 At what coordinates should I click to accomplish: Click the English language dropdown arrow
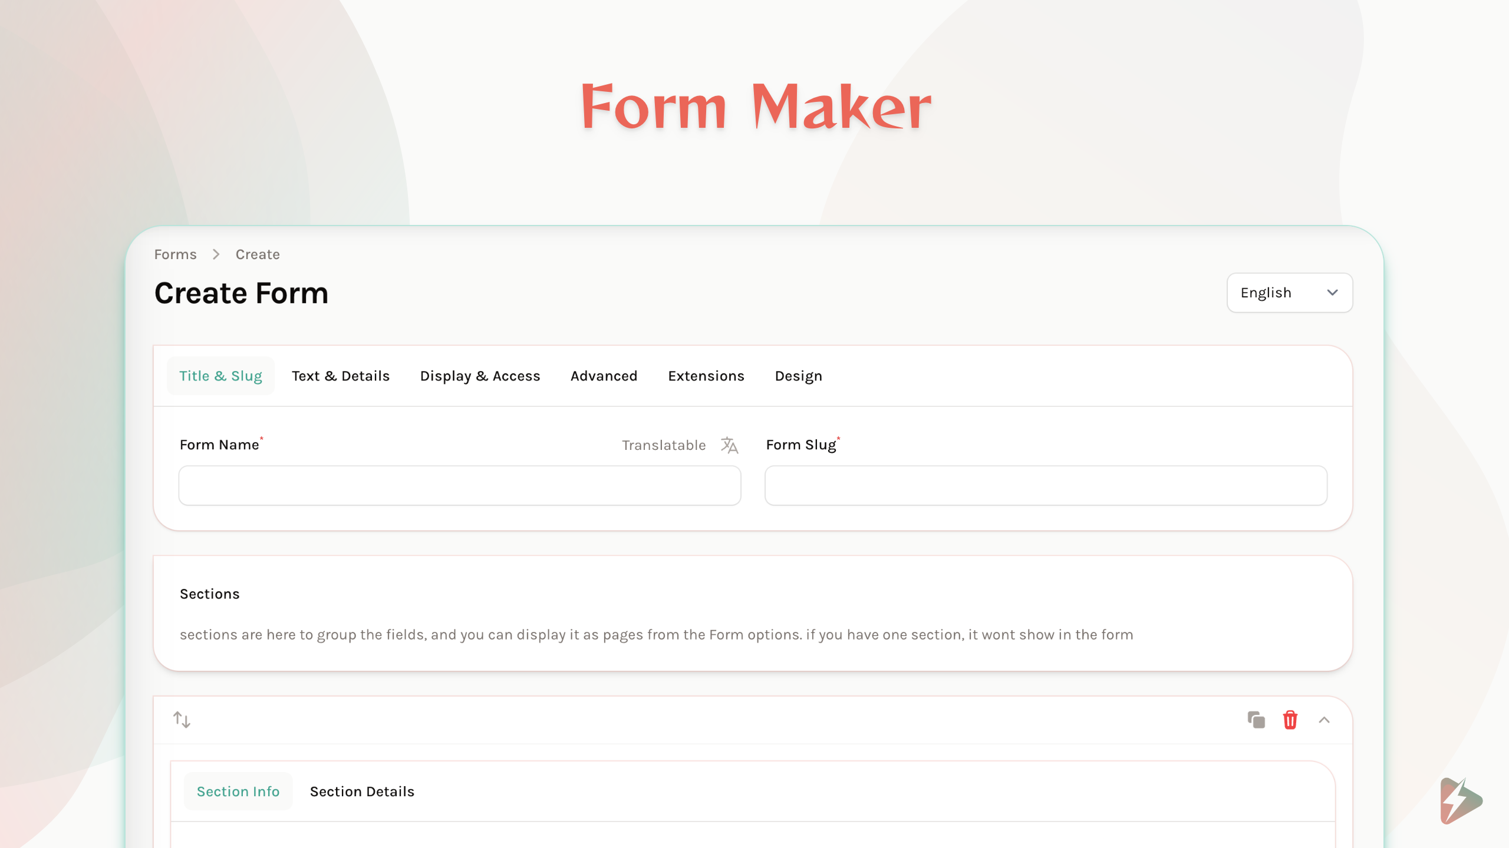(1333, 292)
